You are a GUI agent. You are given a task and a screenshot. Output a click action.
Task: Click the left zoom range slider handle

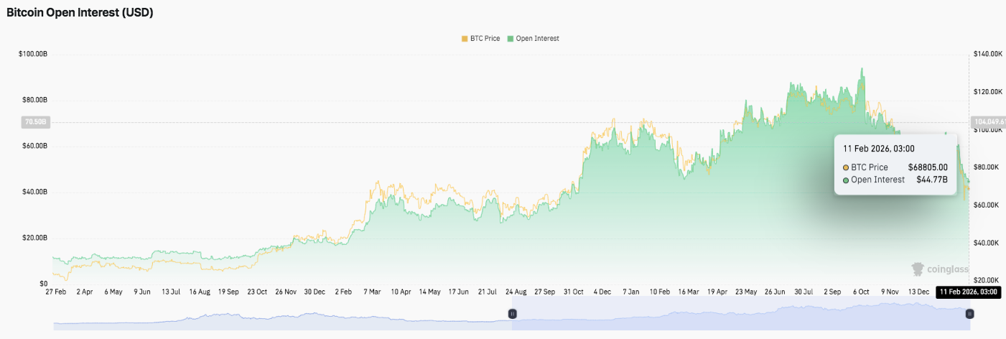(513, 314)
